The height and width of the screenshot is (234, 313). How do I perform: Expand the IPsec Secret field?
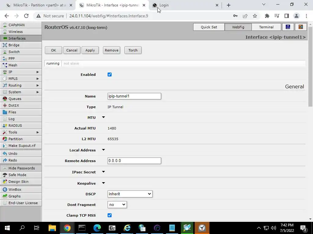[x=103, y=172]
